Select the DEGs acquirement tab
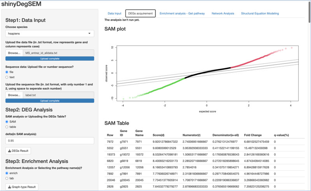The image size is (311, 191). click(x=140, y=14)
